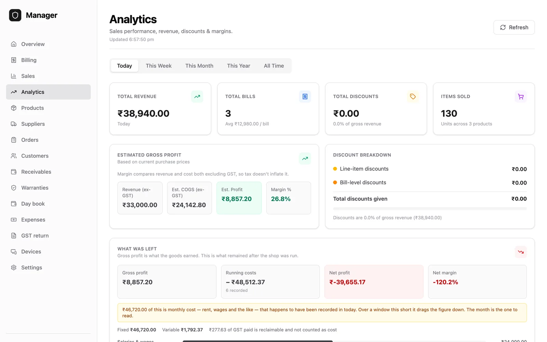Click the Running costs ₹48,512.37 value

pyautogui.click(x=245, y=282)
